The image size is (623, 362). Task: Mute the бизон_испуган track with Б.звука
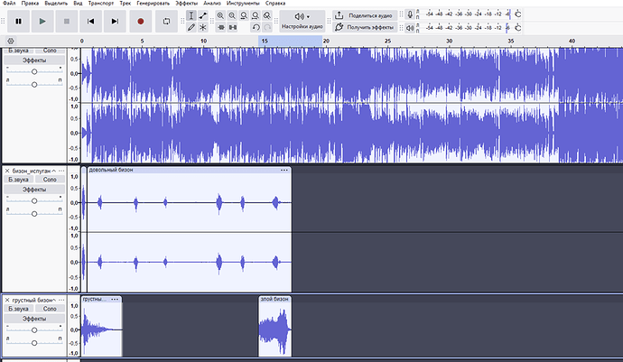tap(18, 180)
